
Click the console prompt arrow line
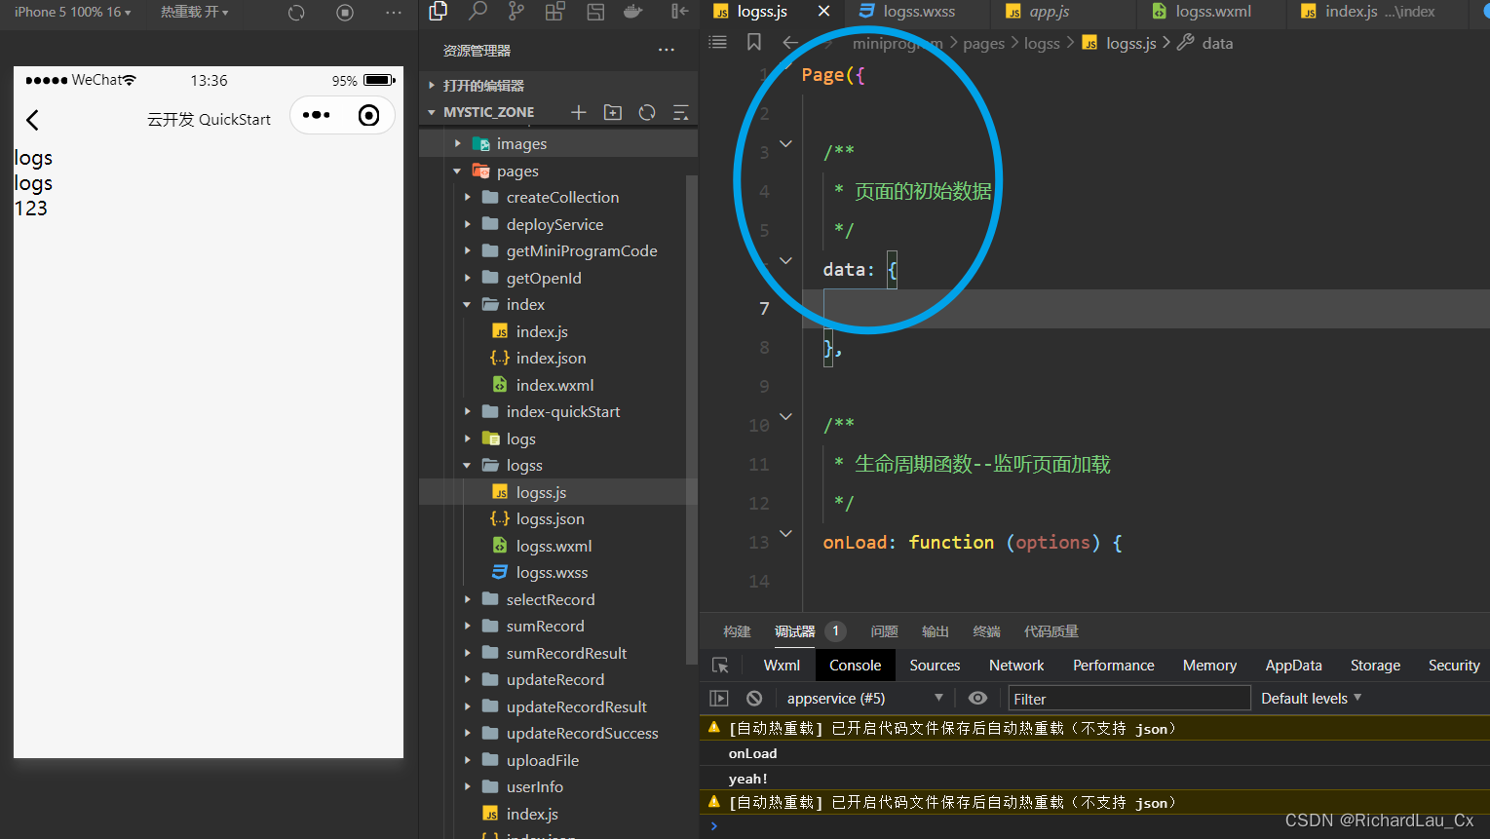pos(1094,826)
